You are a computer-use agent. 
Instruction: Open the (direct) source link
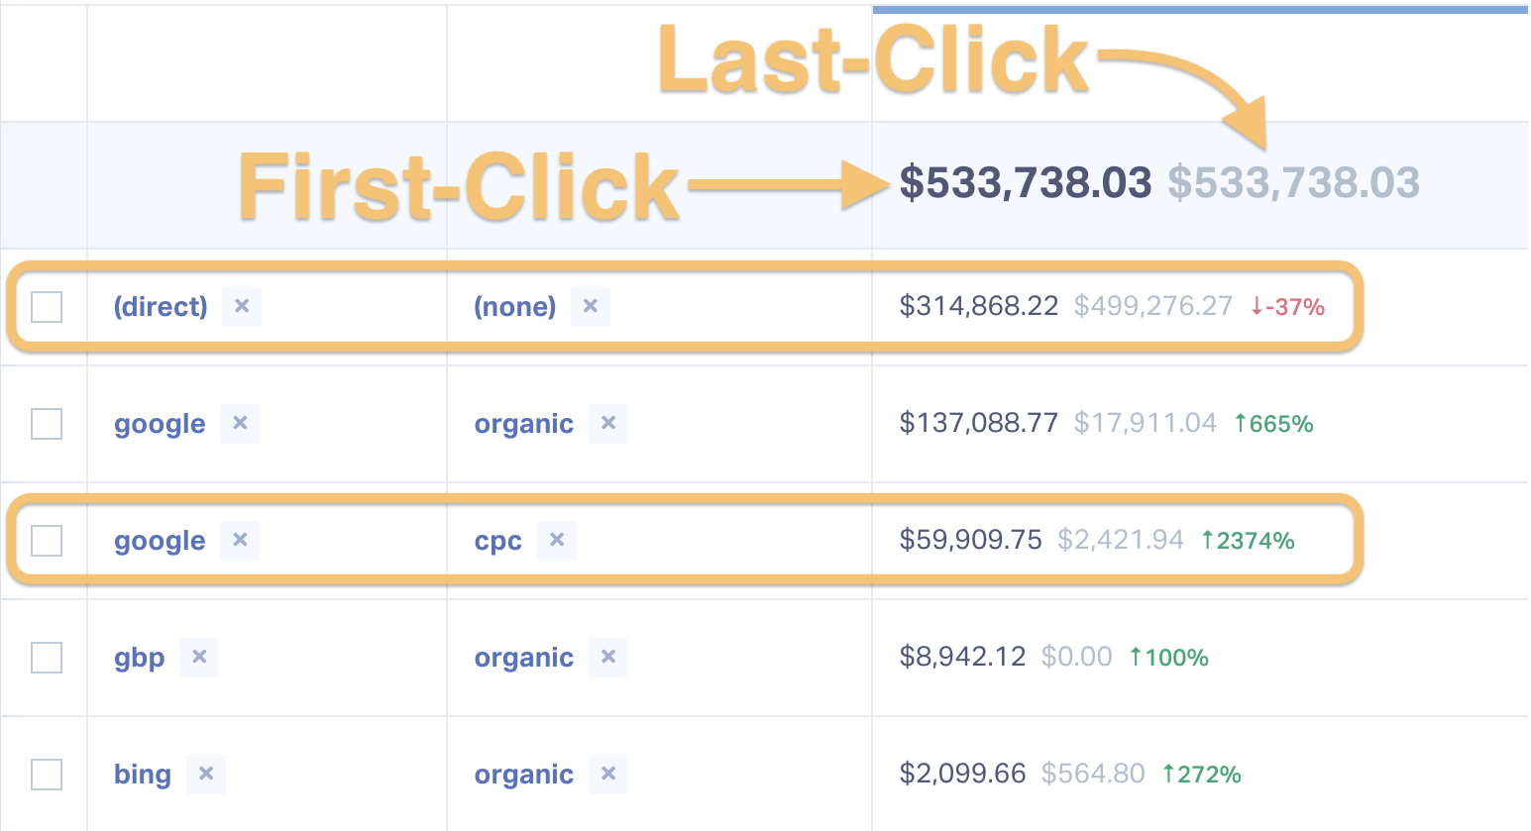[161, 307]
